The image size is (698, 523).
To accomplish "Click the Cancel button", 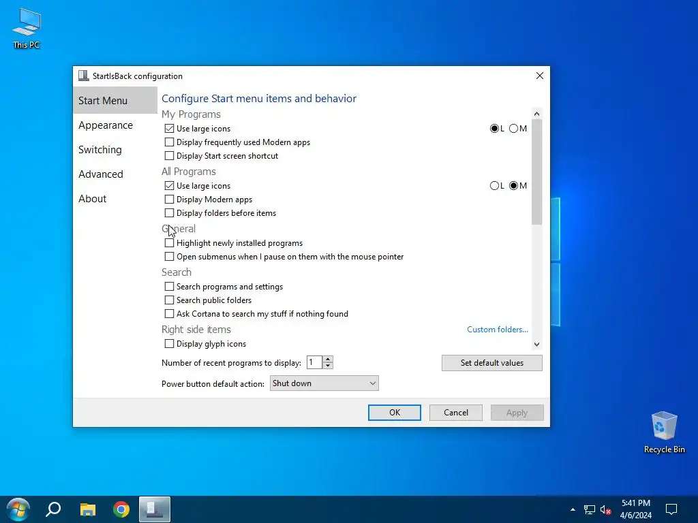I will [456, 413].
